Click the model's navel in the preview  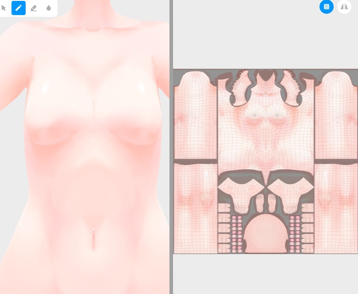(x=94, y=231)
